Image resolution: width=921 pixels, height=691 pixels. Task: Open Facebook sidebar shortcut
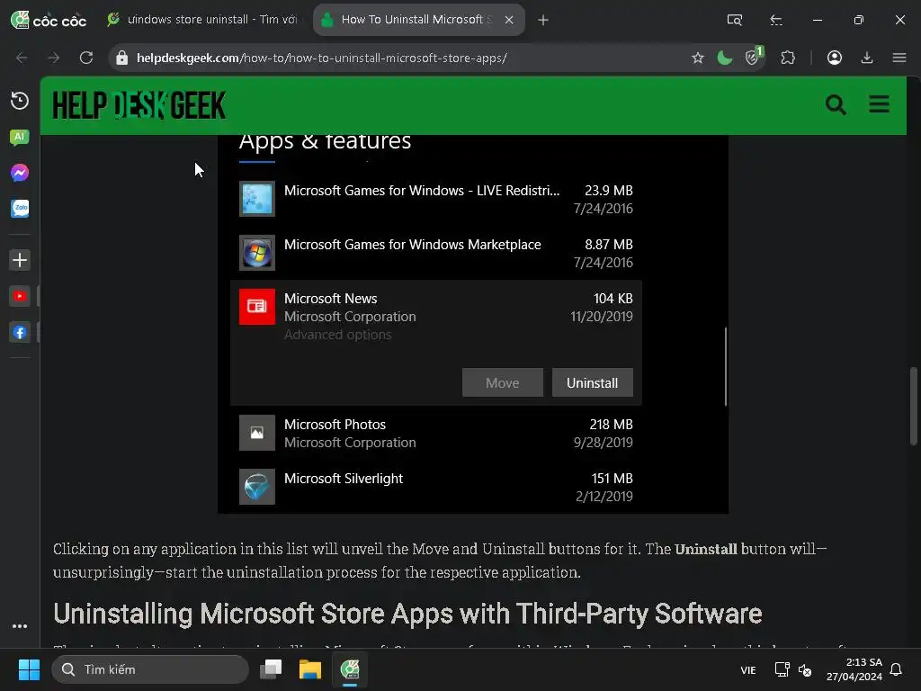(20, 332)
